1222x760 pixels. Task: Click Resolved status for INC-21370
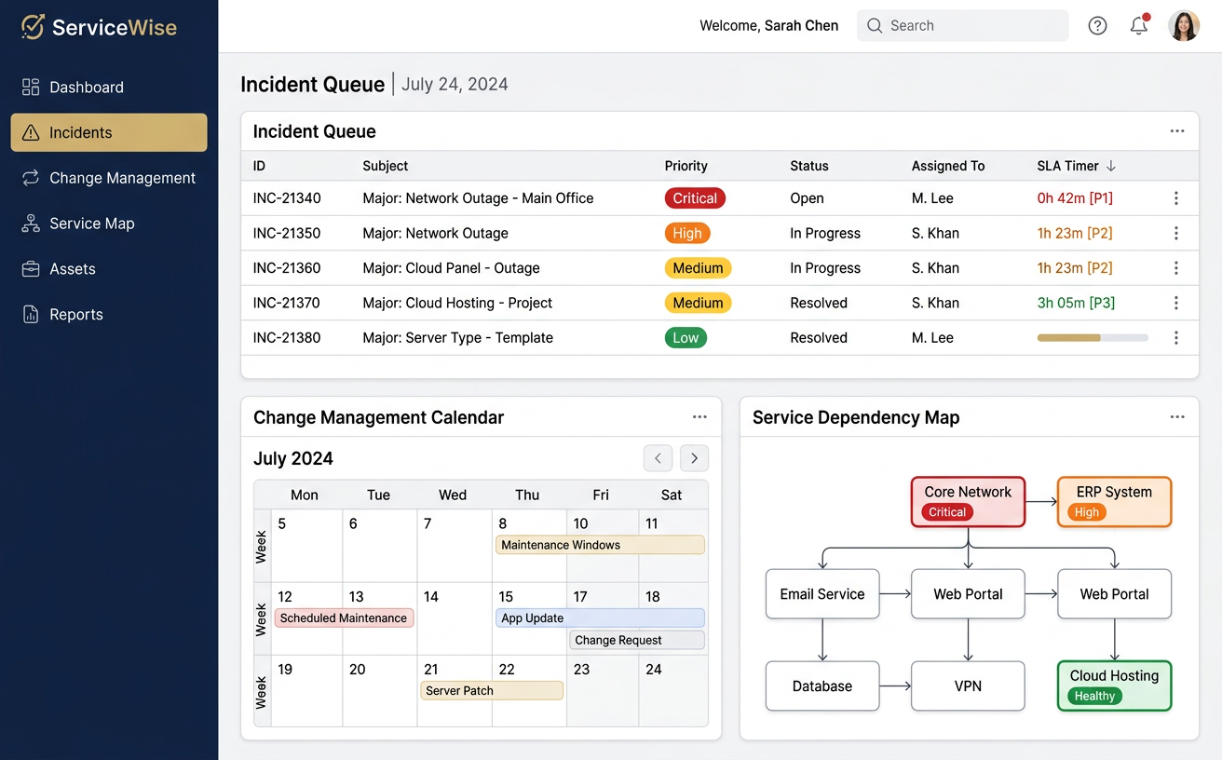coord(819,303)
